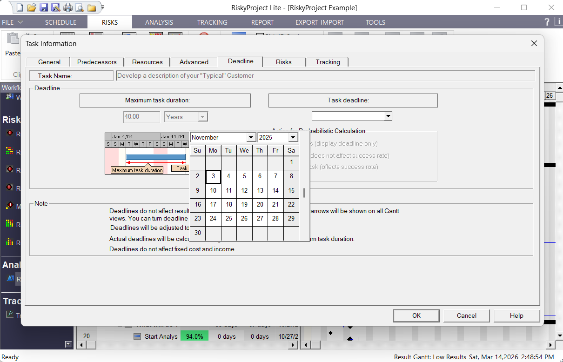
Task: Click the info icon in the top-right corner
Action: [558, 22]
